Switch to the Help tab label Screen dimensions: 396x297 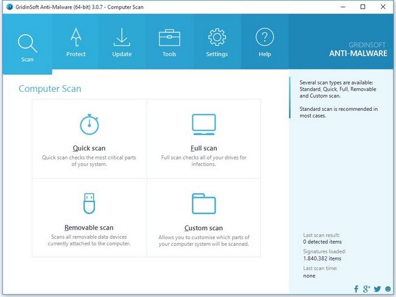pyautogui.click(x=264, y=54)
